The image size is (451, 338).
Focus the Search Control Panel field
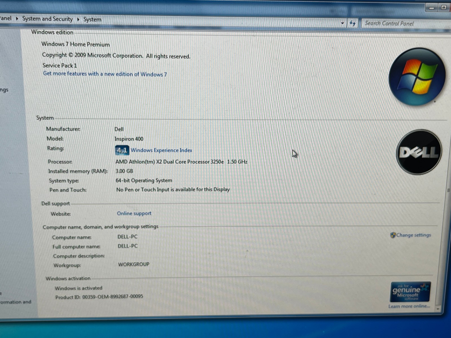(406, 24)
